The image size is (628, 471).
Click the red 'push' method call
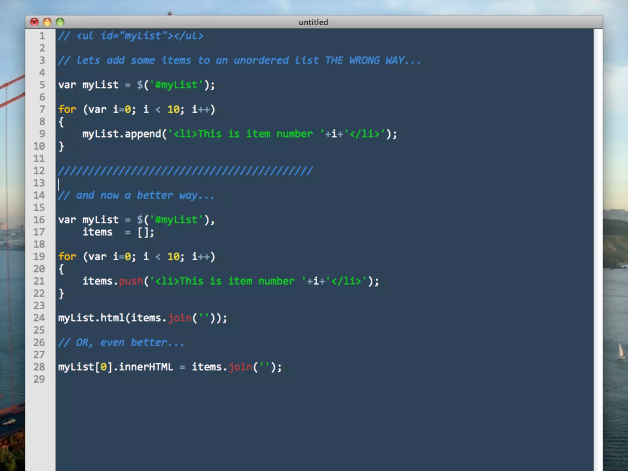131,281
